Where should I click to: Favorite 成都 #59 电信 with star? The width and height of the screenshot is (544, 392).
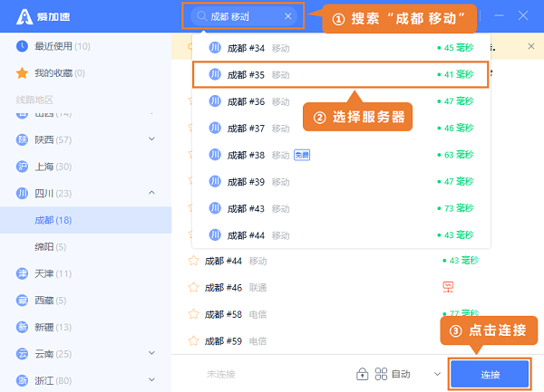pyautogui.click(x=193, y=340)
